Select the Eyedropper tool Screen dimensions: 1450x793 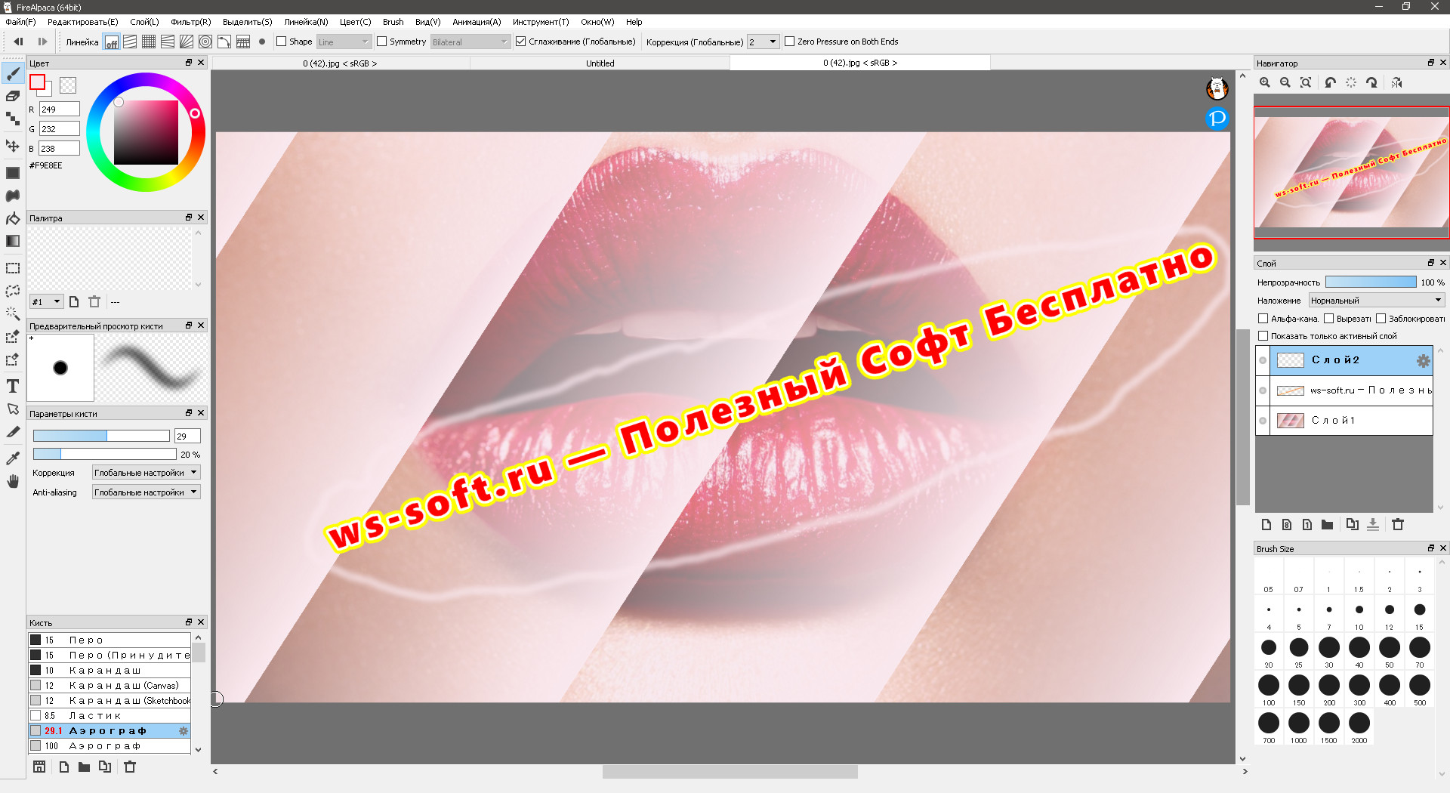[13, 458]
